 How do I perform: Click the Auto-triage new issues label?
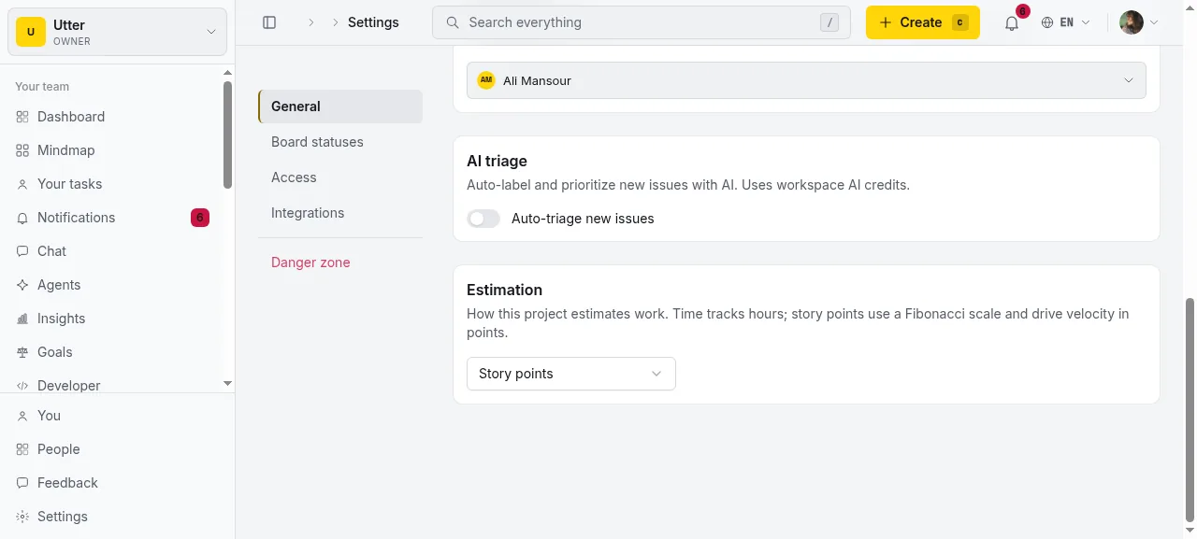click(x=583, y=219)
